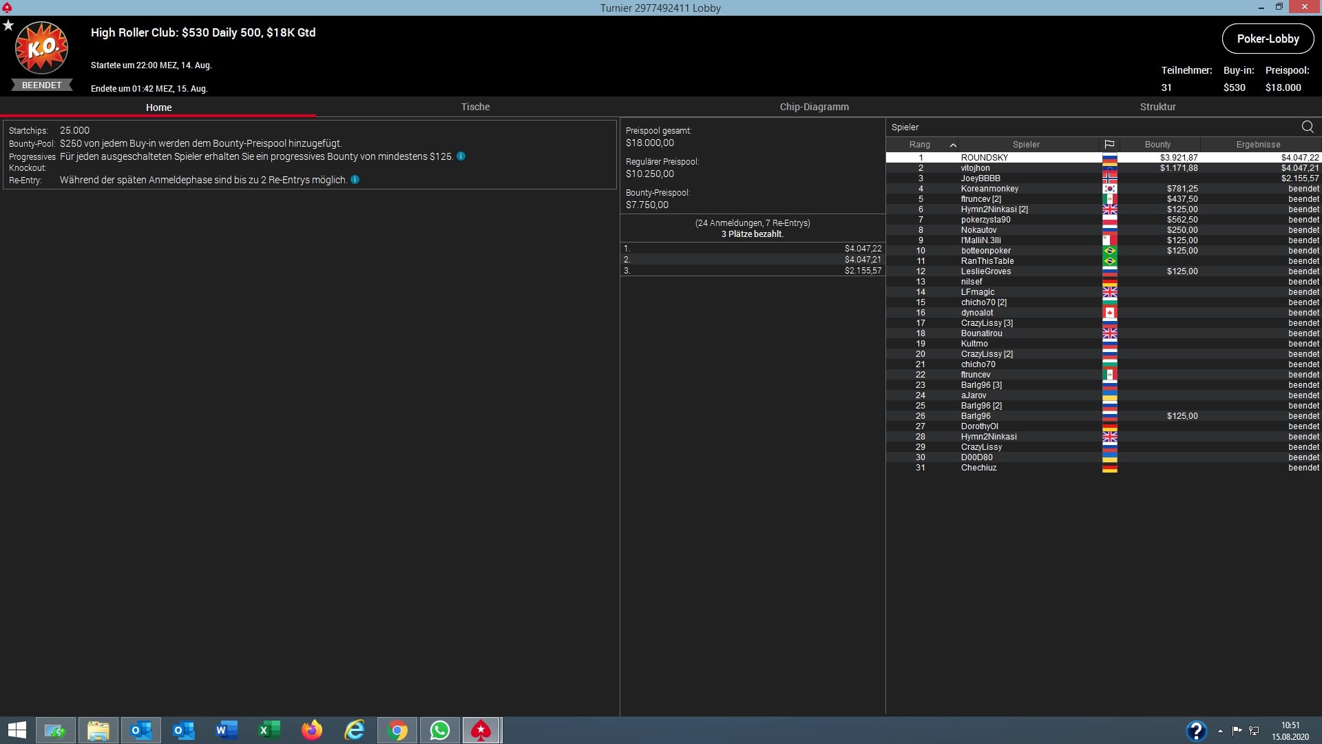1322x744 pixels.
Task: Show hidden system tray icons
Action: click(1220, 731)
